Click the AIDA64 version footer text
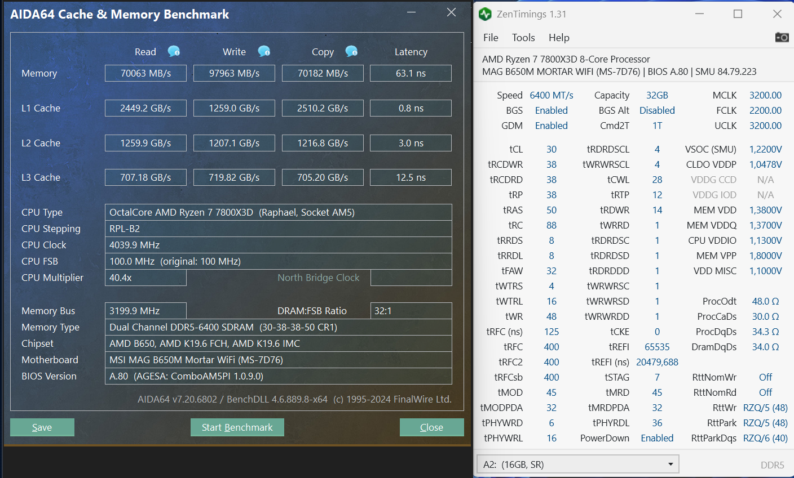Viewport: 794px width, 478px height. 294,399
